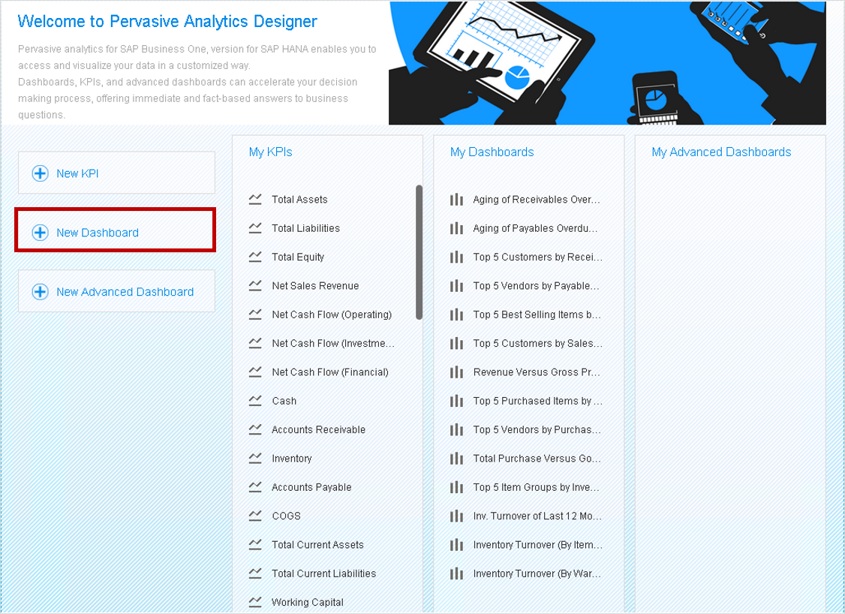Click the line chart icon next to Net Sales Revenue

click(255, 286)
